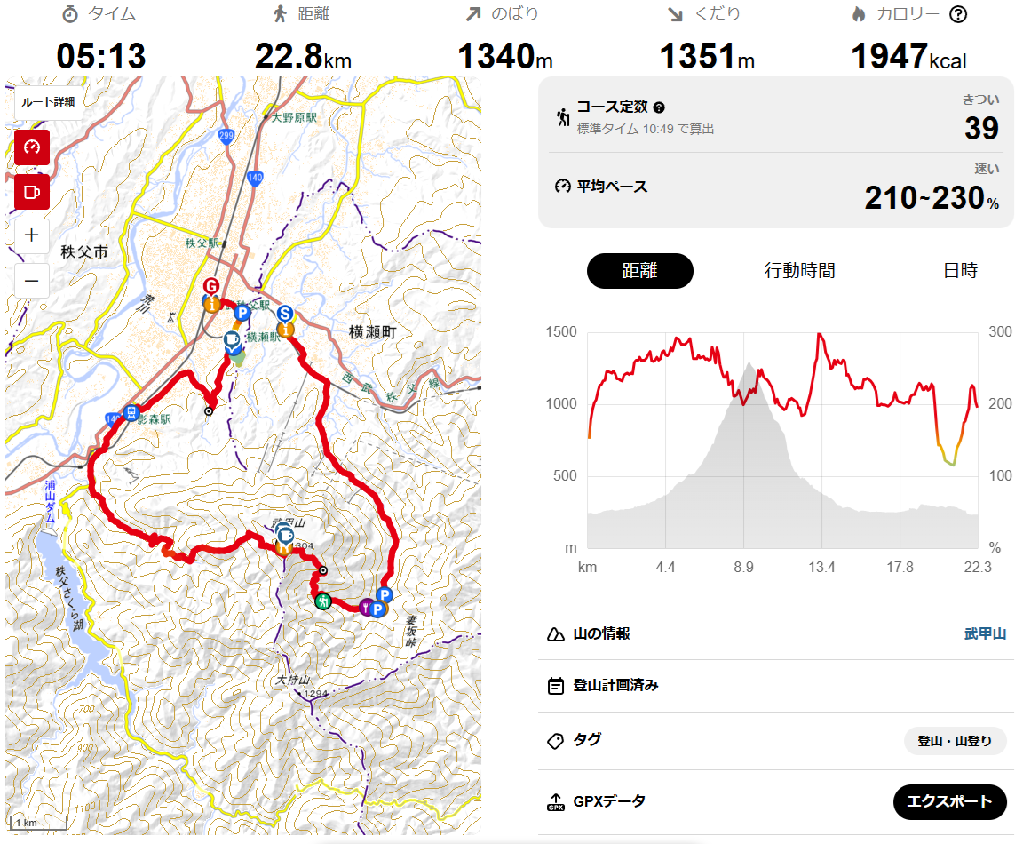Image resolution: width=1023 pixels, height=844 pixels.
Task: Click the green hiker trailhead marker
Action: pos(323,601)
